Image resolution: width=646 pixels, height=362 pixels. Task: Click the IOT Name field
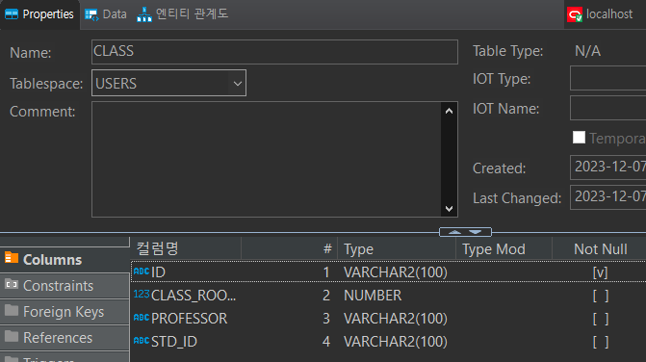click(608, 108)
